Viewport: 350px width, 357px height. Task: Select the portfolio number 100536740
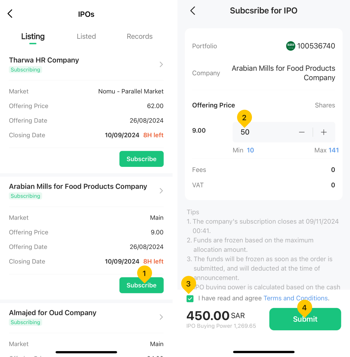pos(316,46)
